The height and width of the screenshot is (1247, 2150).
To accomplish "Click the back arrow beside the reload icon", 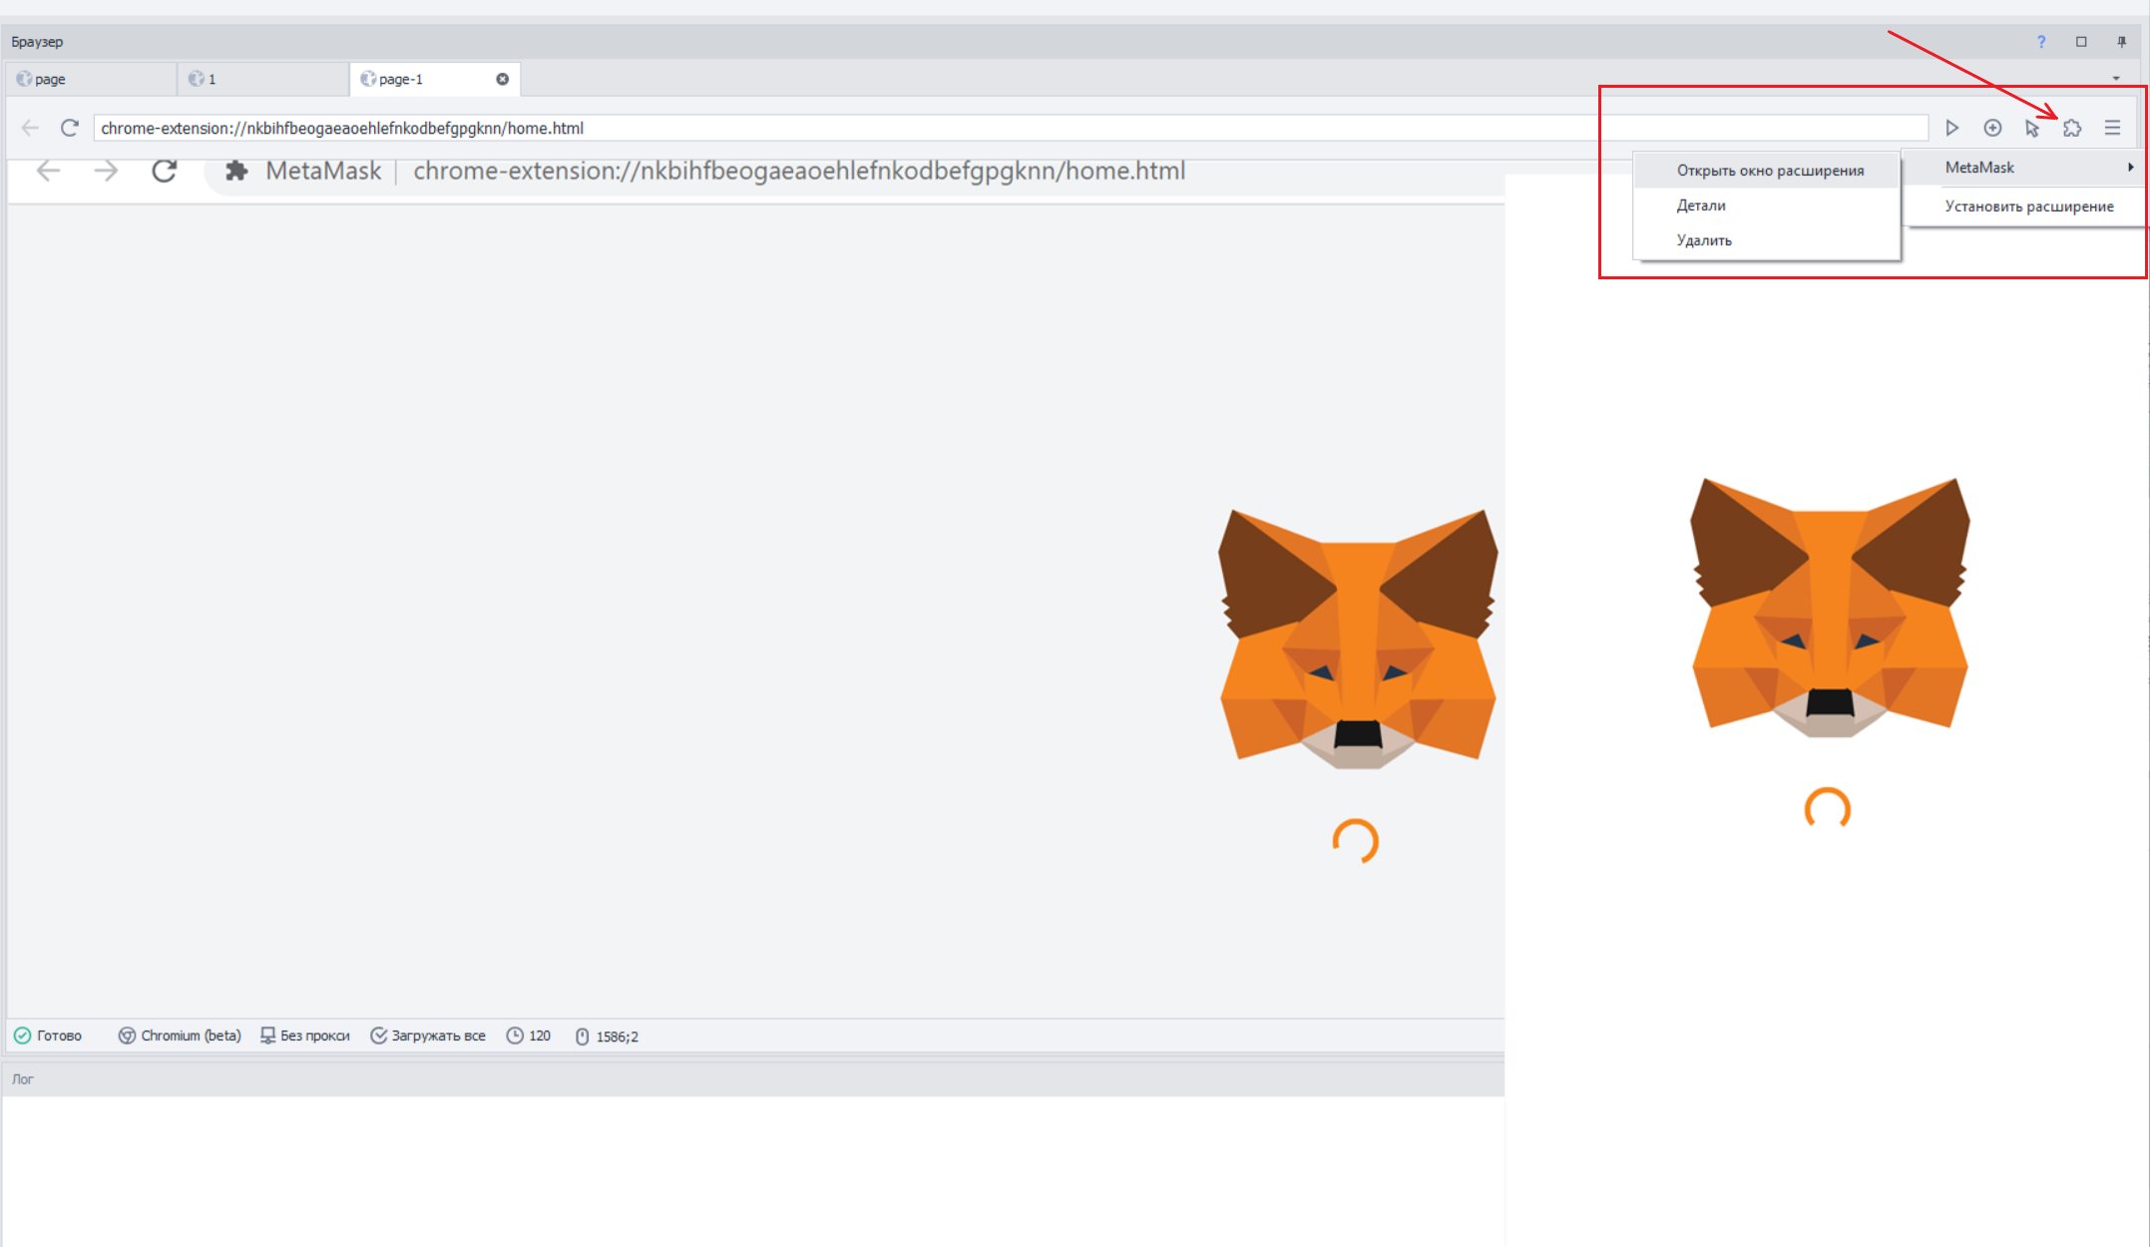I will (30, 128).
